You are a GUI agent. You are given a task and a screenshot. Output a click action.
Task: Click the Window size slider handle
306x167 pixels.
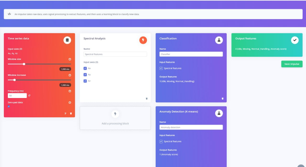coord(24,64)
